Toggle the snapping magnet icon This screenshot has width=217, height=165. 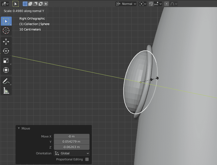[151, 4]
